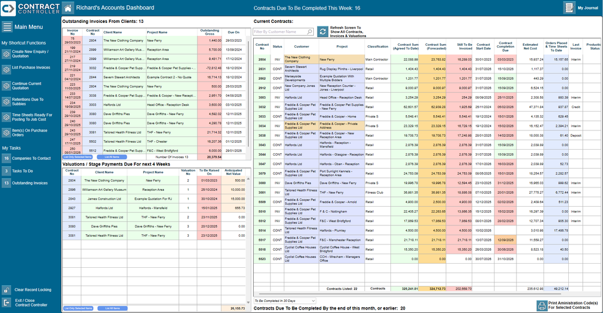Viewport: 603px width, 313px height.
Task: Click List Only Selected Items under valuations
Action: 78,308
